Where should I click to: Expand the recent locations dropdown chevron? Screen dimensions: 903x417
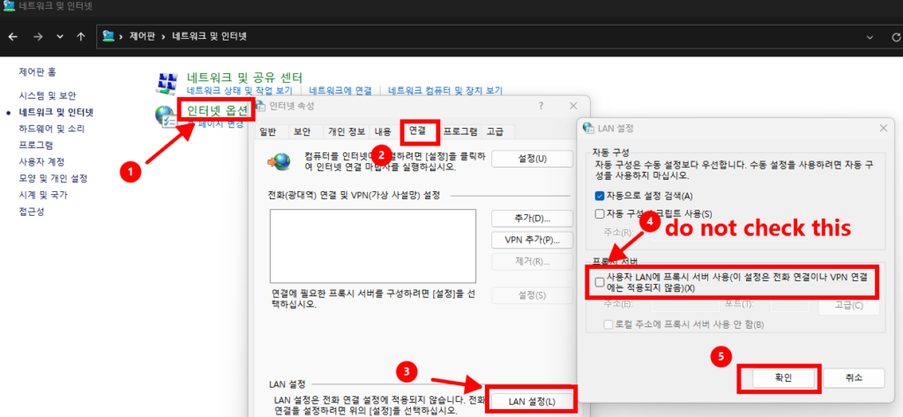tap(60, 36)
